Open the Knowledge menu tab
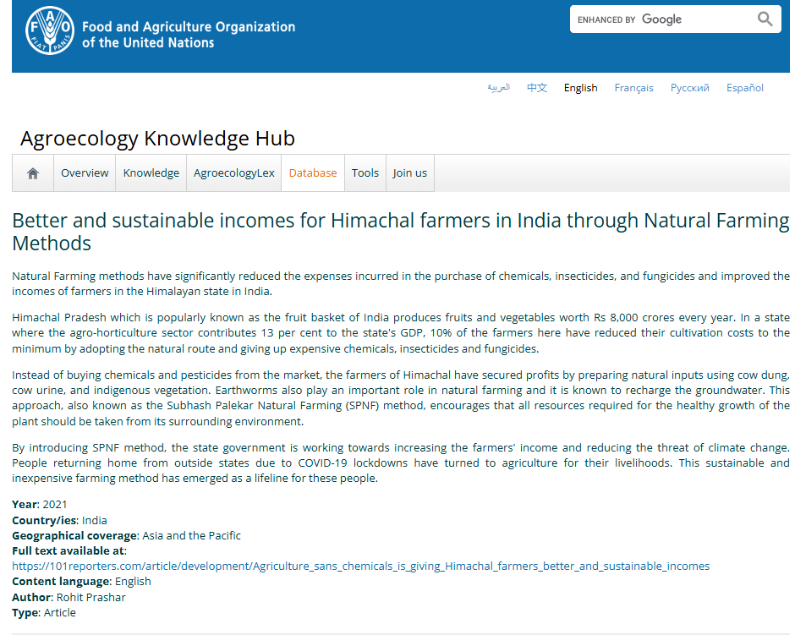Screen dimensions: 795x635 tap(151, 173)
